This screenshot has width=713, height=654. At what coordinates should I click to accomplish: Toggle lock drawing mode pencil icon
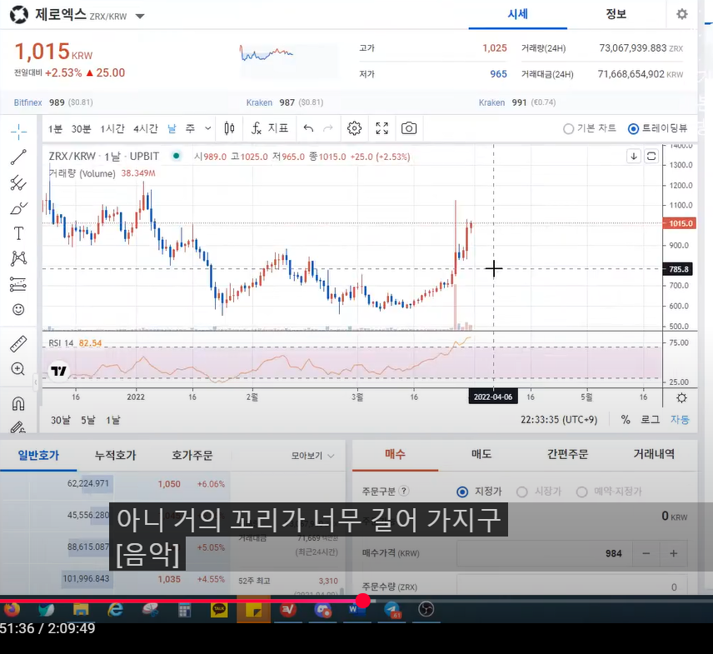click(x=18, y=427)
